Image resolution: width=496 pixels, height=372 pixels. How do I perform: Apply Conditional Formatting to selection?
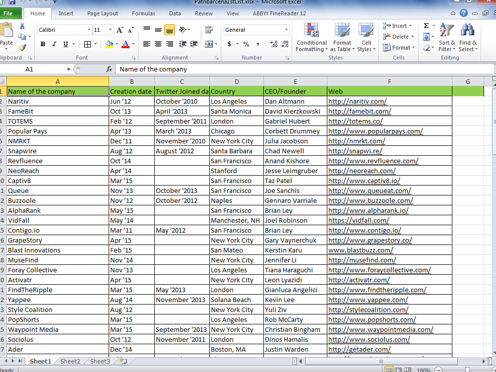tap(311, 37)
